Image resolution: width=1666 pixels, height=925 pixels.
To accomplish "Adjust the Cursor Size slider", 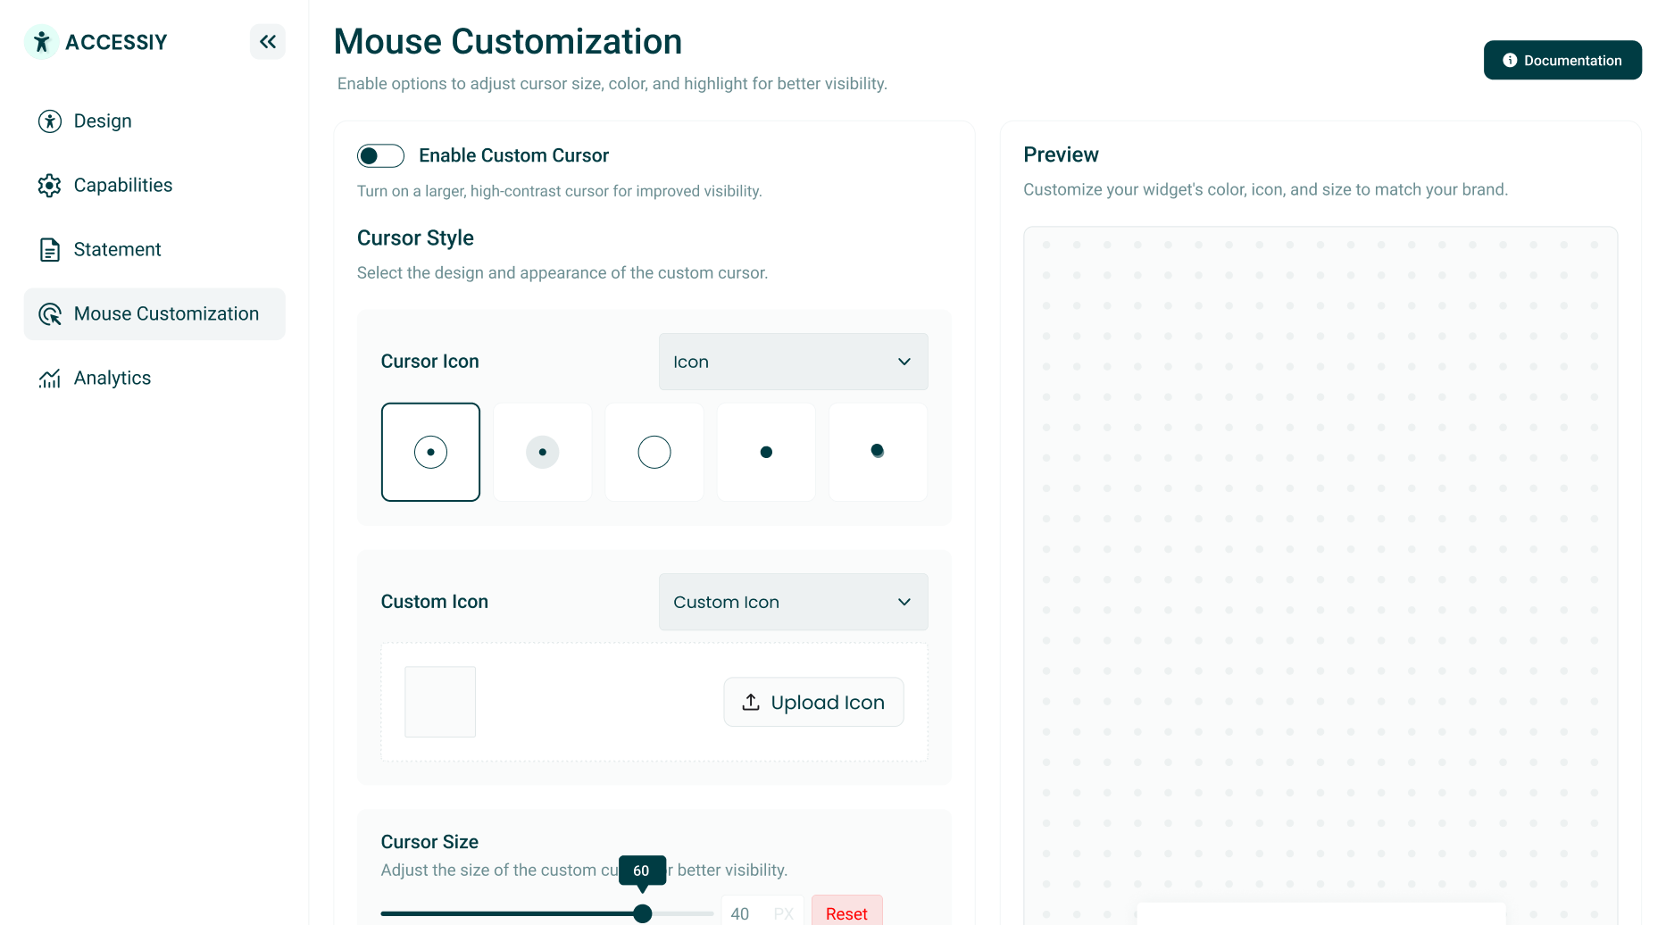I will coord(642,912).
